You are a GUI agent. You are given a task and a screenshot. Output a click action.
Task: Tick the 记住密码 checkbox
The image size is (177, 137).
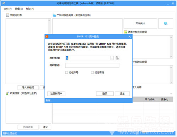(x=92, y=73)
